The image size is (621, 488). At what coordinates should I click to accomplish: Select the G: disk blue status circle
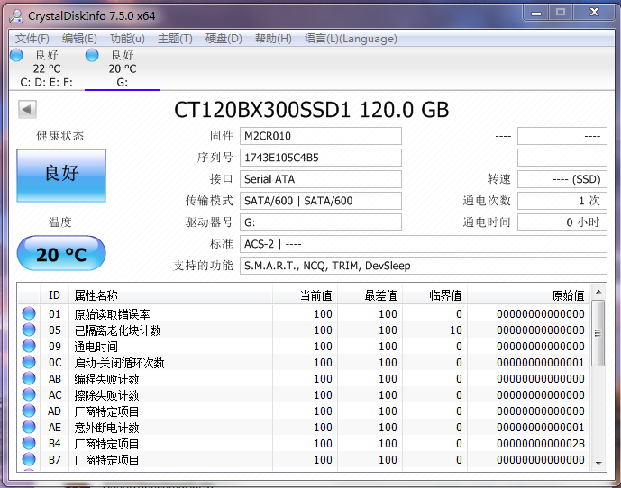point(92,55)
